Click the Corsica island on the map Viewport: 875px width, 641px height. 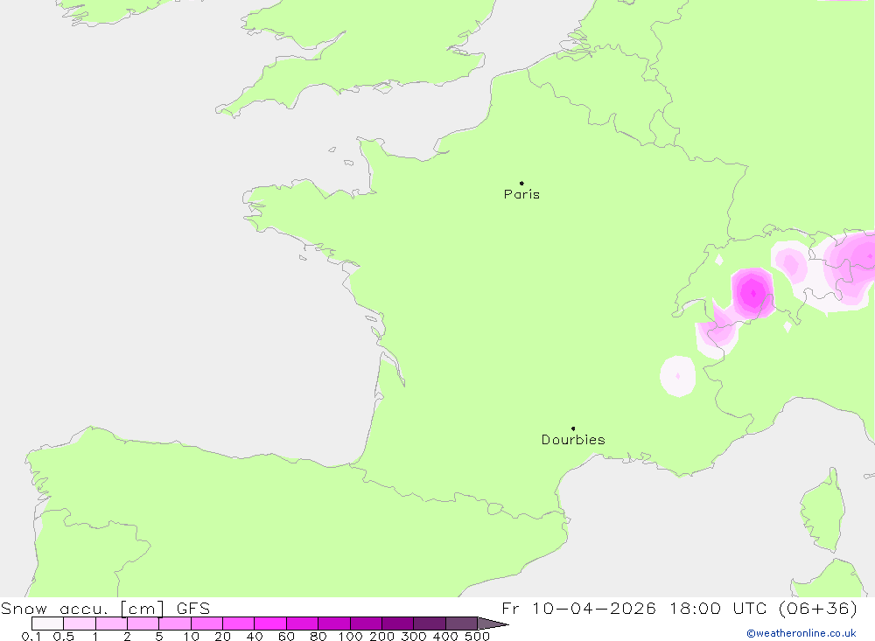[823, 511]
